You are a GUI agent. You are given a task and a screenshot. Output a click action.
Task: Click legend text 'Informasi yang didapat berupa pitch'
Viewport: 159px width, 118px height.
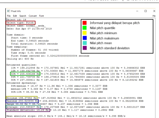[x=115, y=23]
